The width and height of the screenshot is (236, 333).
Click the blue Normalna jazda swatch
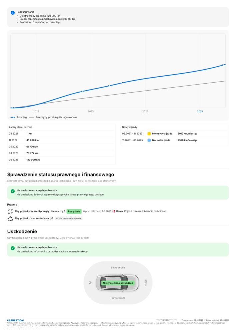point(149,140)
